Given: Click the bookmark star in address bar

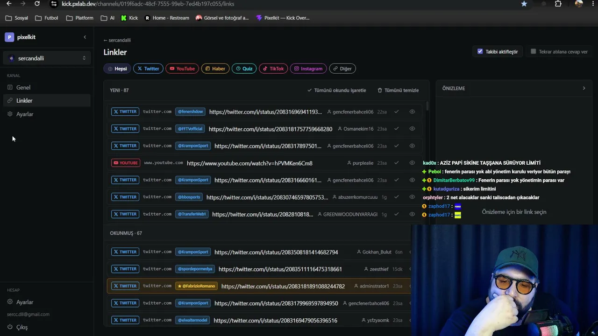Looking at the screenshot, I should [x=524, y=4].
